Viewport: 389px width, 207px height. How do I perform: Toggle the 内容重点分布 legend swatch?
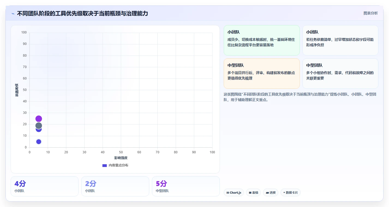click(x=104, y=165)
